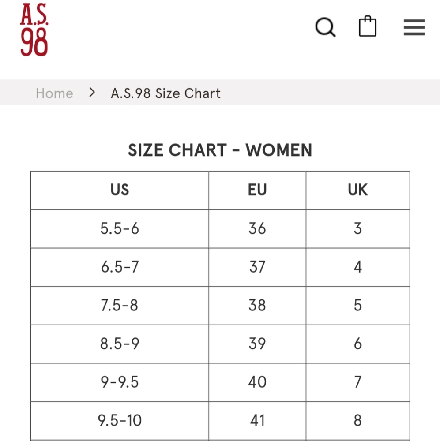This screenshot has width=440, height=441.
Task: Click the EU 37 cell
Action: (x=257, y=267)
